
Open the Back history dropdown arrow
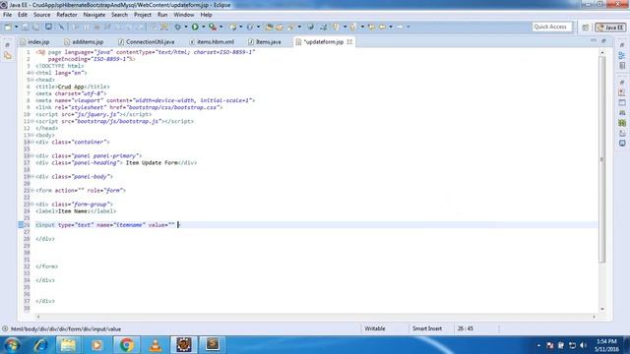click(391, 27)
